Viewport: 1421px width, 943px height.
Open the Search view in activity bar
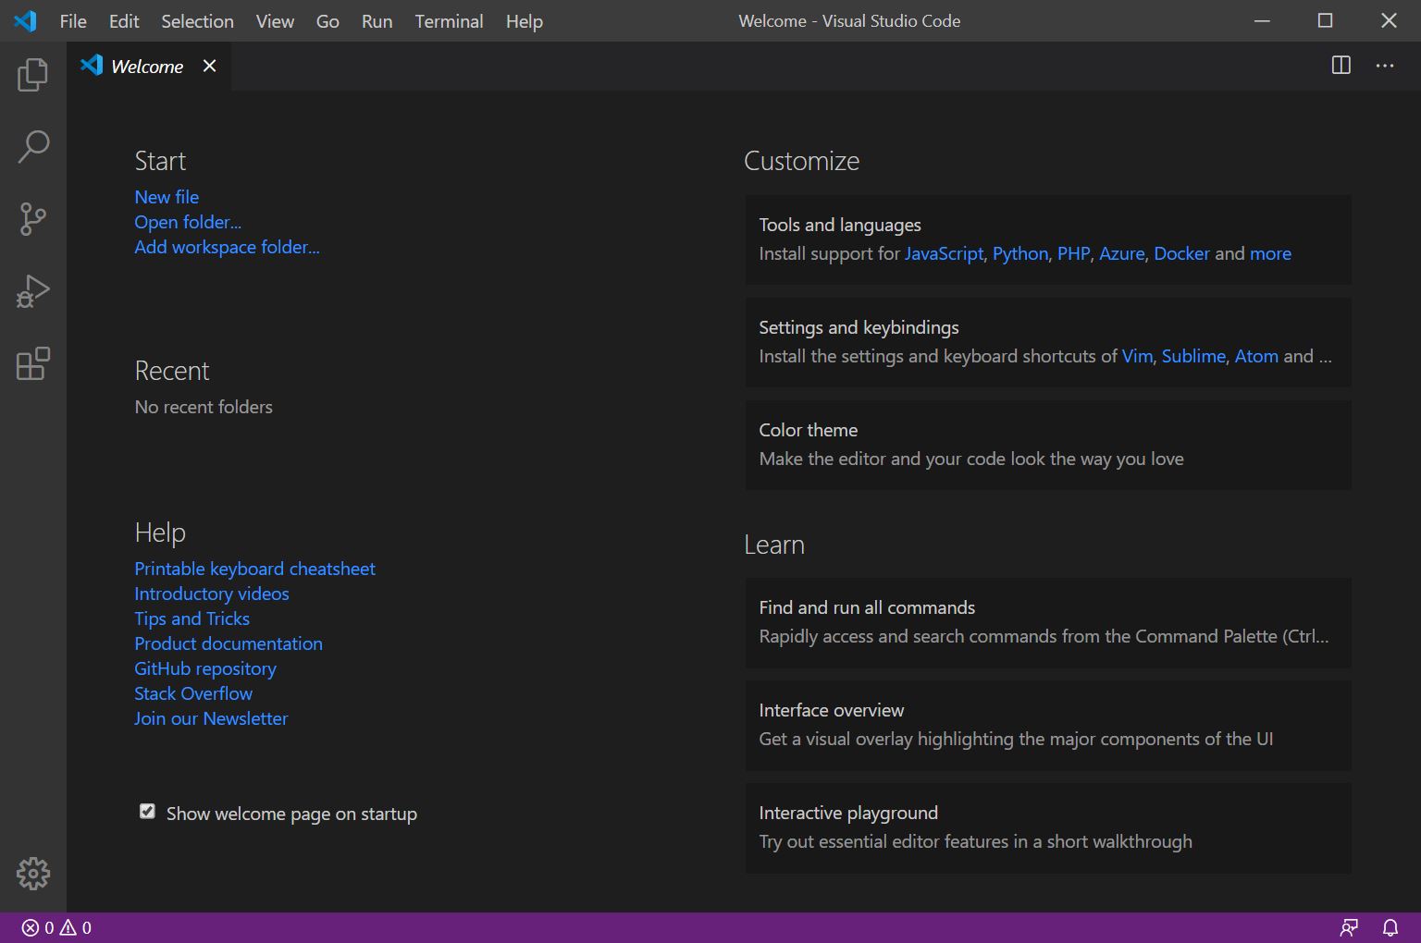[x=33, y=146]
